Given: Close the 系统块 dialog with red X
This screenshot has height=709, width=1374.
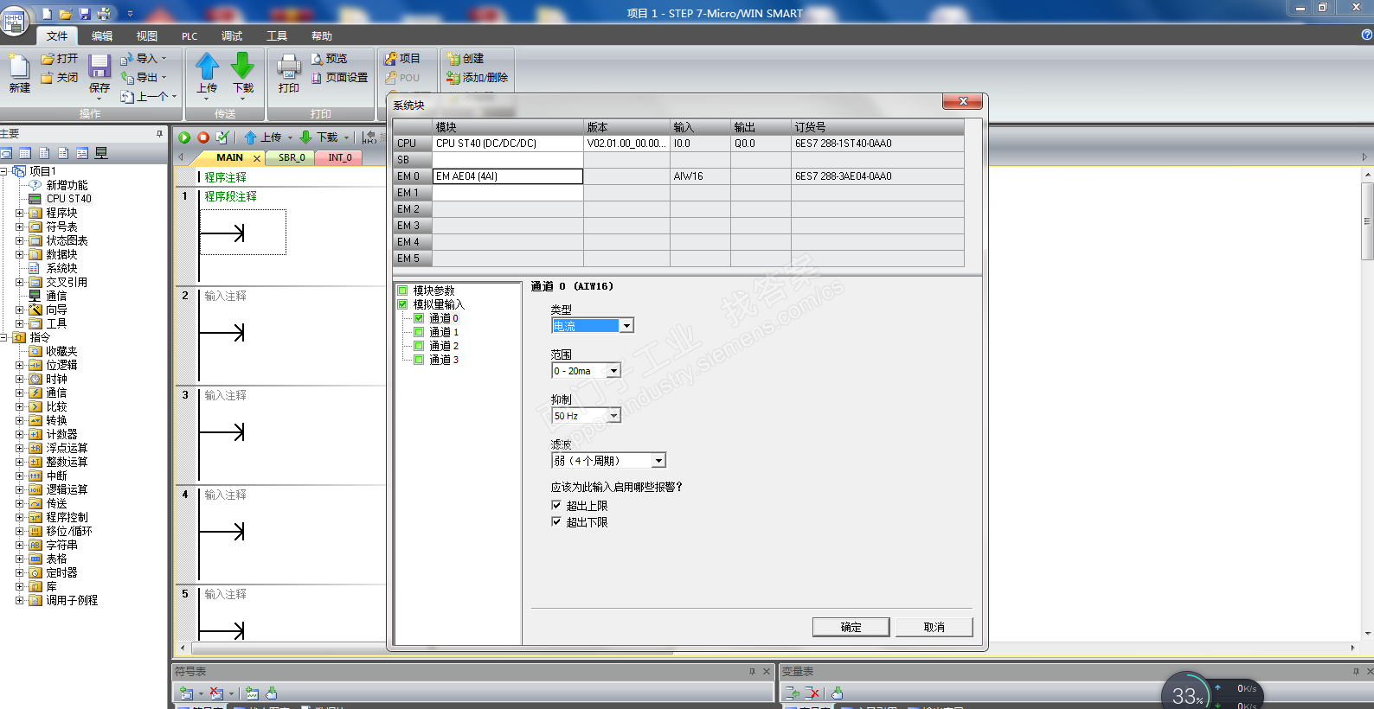Looking at the screenshot, I should tap(962, 102).
